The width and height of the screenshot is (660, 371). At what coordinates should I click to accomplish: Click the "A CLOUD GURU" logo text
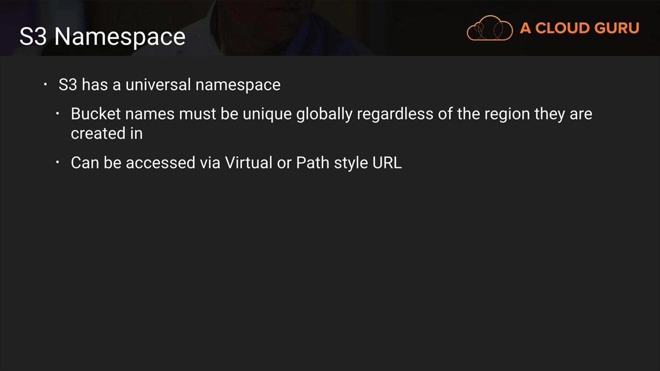coord(579,28)
